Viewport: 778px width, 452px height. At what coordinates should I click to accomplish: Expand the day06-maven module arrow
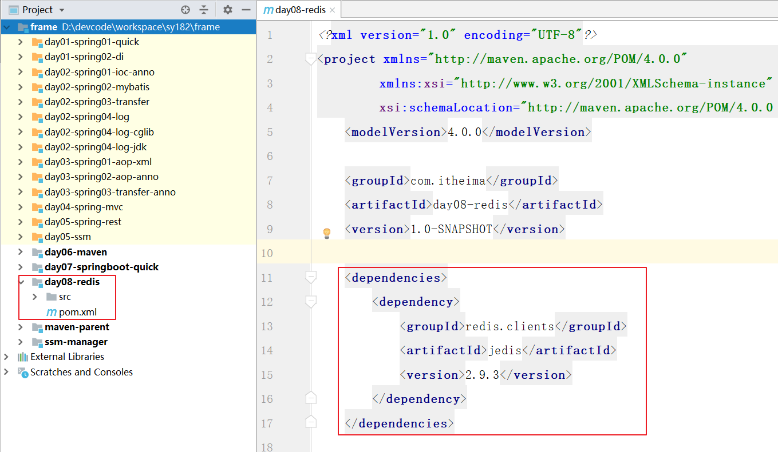pos(21,252)
